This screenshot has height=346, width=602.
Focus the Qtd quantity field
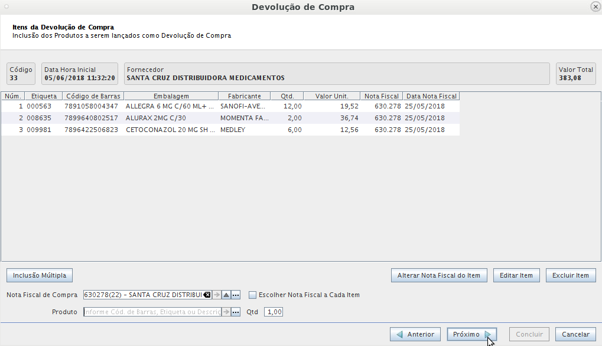[274, 312]
